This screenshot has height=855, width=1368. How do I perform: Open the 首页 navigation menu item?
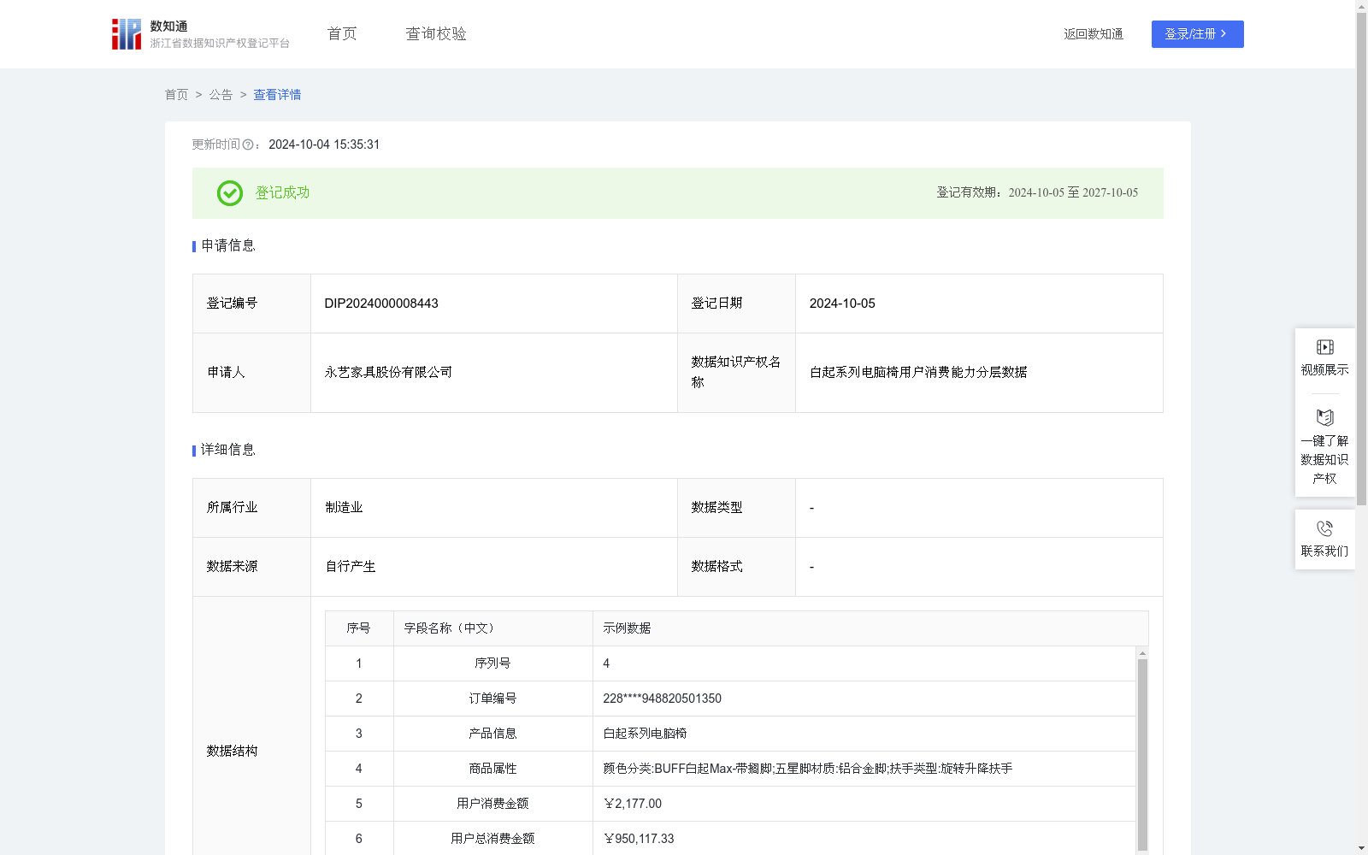(x=342, y=34)
